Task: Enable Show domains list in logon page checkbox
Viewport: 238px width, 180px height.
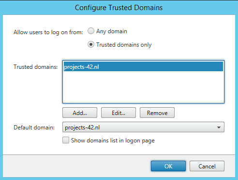Action: coord(66,140)
